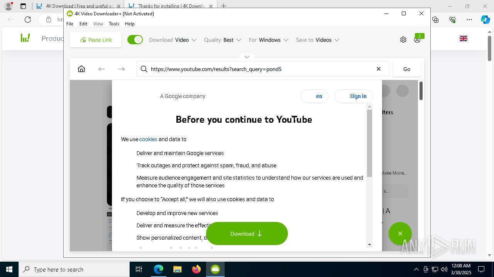Open the Help menu
Screen dimensions: 494x277
pos(130,24)
